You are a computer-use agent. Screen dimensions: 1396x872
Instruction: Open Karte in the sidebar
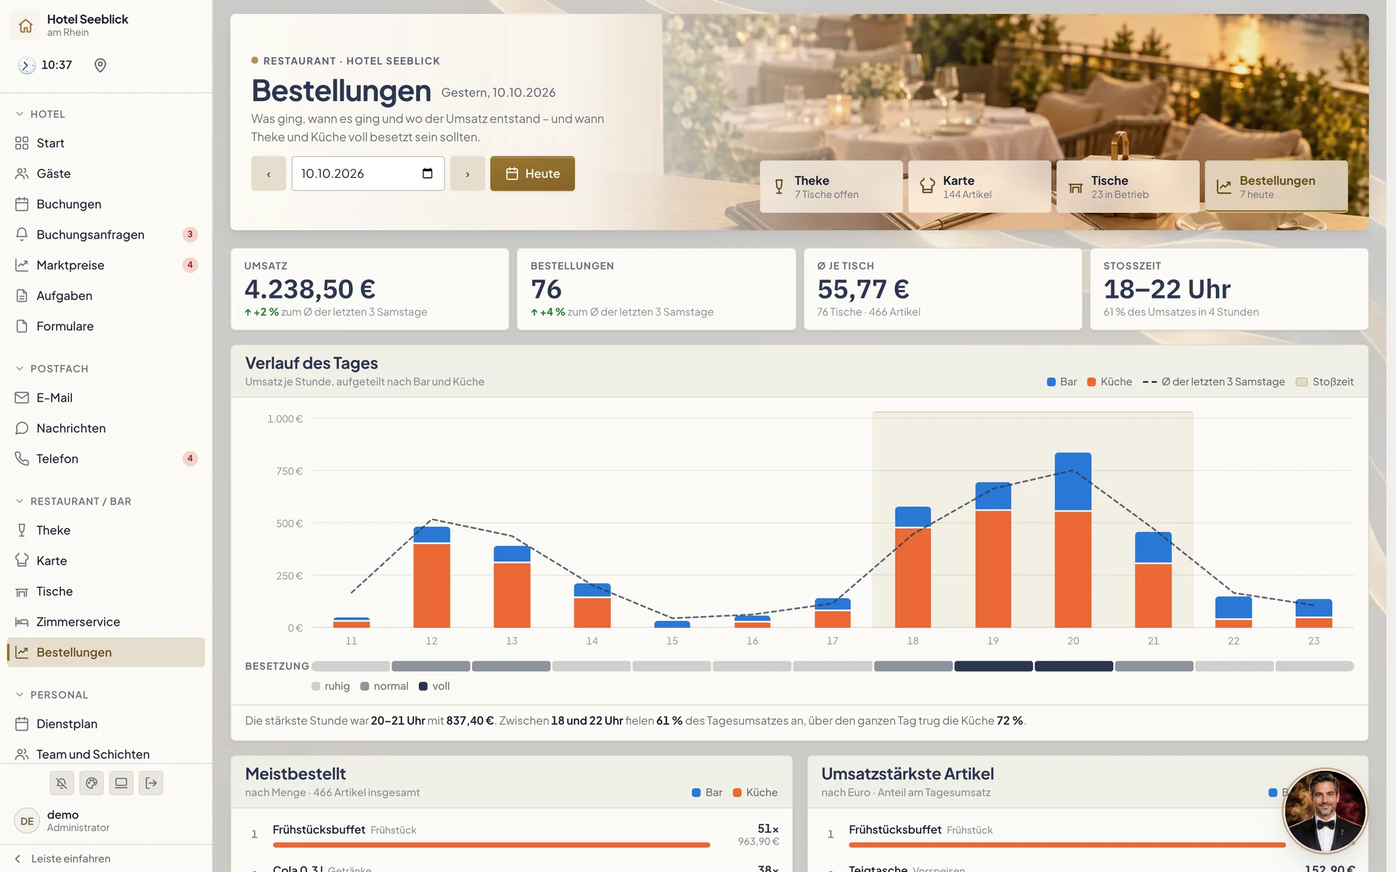106,561
